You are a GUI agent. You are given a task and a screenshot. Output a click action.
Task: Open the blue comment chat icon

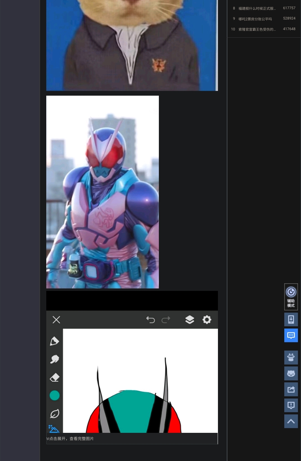point(291,335)
